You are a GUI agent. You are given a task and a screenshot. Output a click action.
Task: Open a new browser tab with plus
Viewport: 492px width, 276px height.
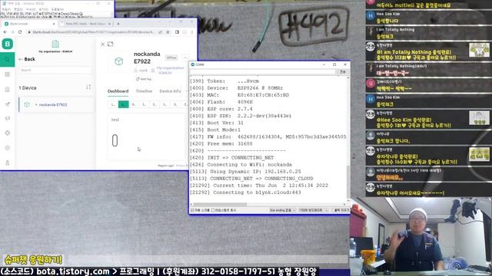click(x=118, y=24)
